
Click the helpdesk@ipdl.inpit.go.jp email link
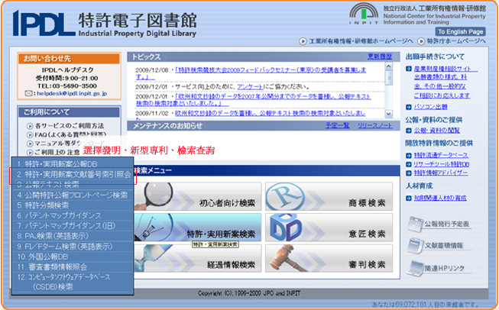coord(72,93)
